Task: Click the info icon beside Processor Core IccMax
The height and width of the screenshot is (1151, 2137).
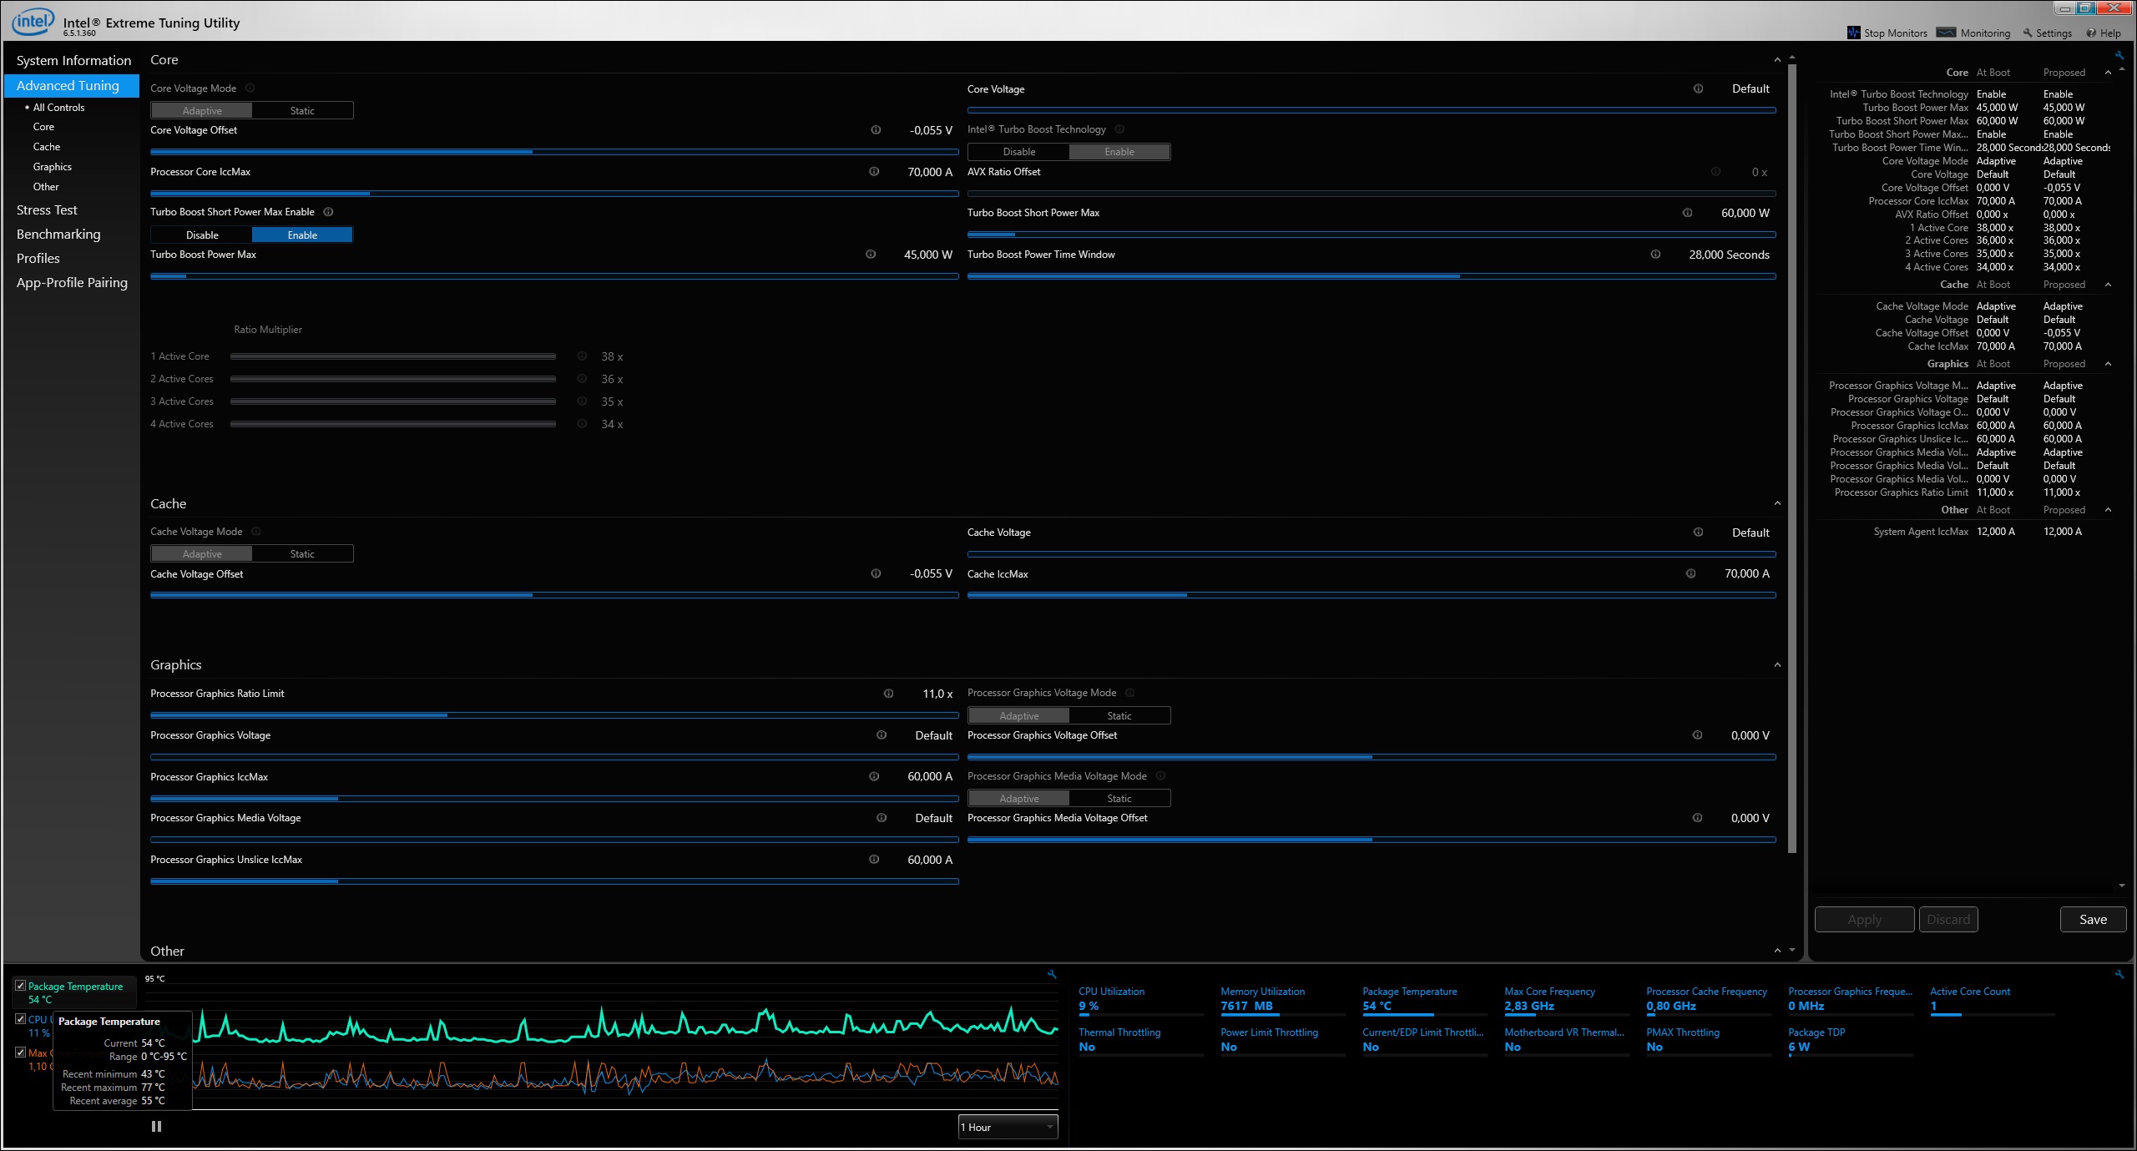Action: coord(874,172)
